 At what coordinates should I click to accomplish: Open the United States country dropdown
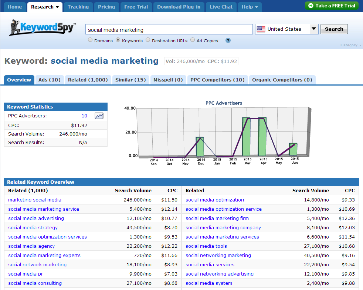[x=286, y=29]
